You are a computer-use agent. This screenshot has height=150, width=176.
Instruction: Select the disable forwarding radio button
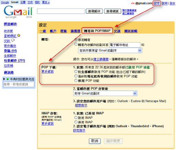76,40
